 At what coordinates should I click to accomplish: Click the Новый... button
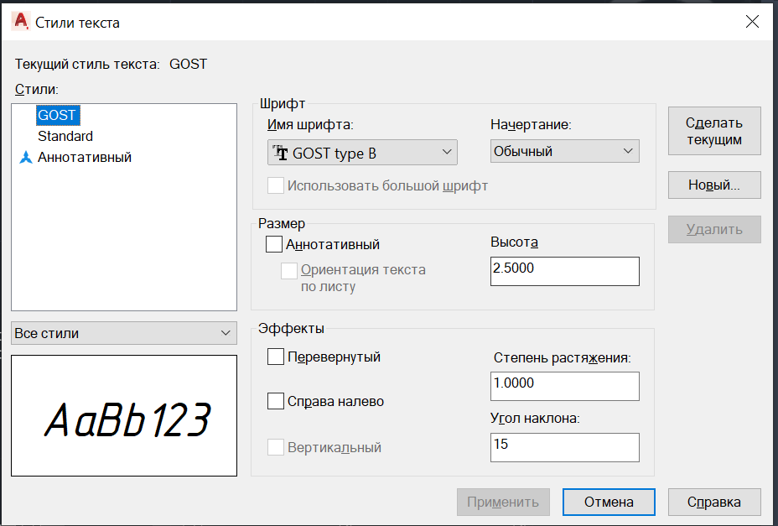pyautogui.click(x=714, y=185)
